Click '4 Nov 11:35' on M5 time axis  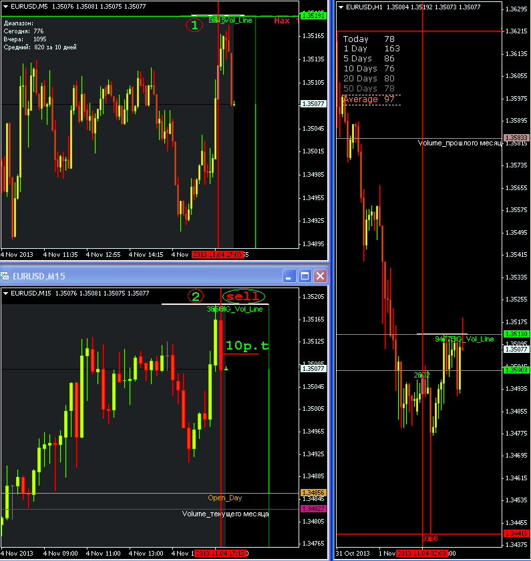point(60,255)
